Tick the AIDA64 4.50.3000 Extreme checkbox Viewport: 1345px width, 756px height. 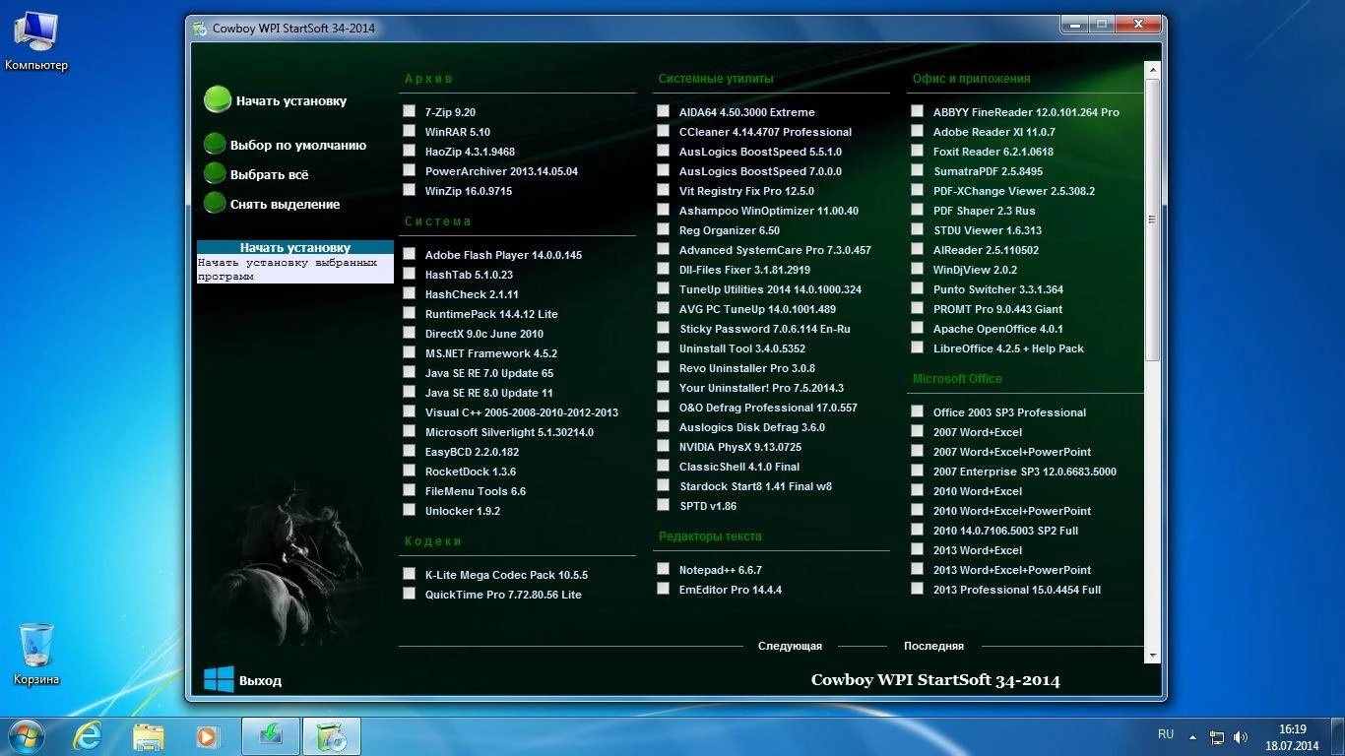click(x=663, y=111)
